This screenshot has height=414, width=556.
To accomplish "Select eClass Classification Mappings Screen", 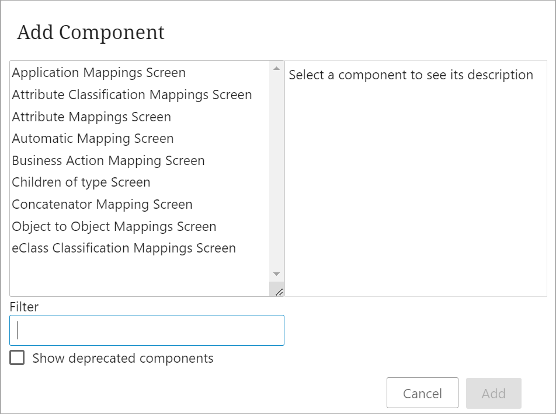I will (124, 248).
